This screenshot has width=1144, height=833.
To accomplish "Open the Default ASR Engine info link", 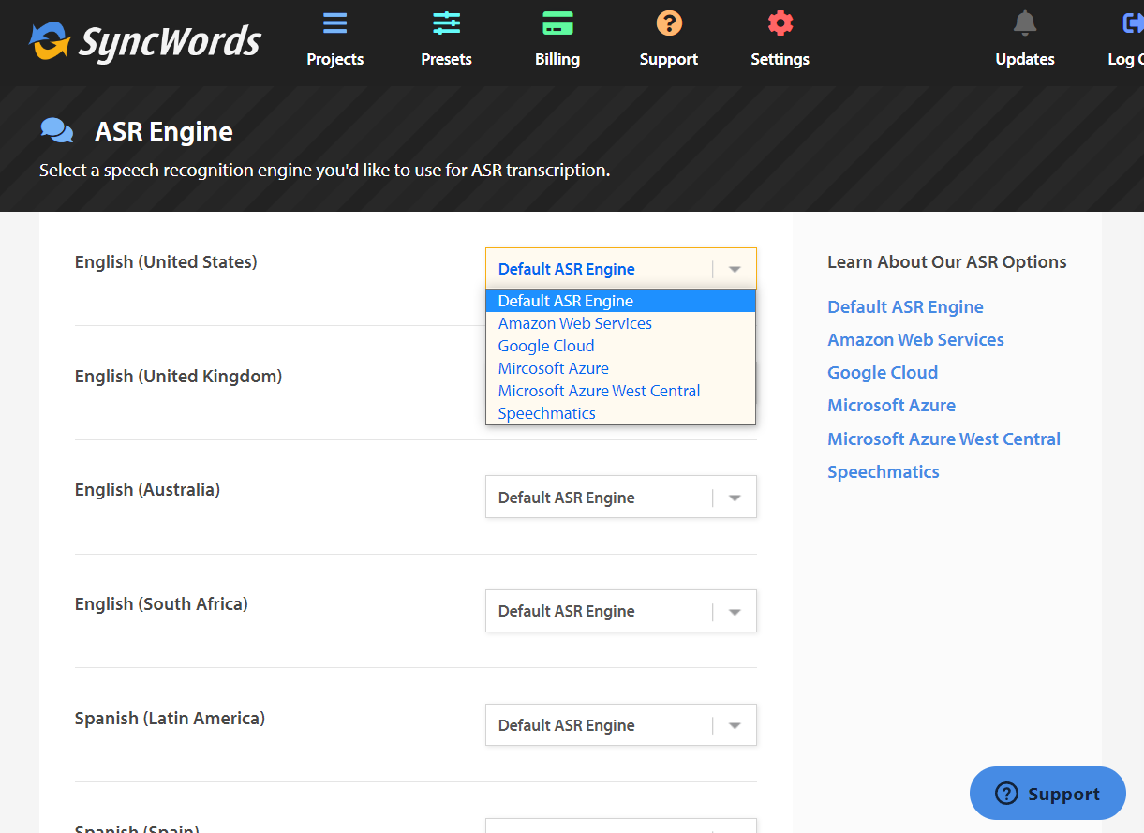I will click(x=905, y=306).
